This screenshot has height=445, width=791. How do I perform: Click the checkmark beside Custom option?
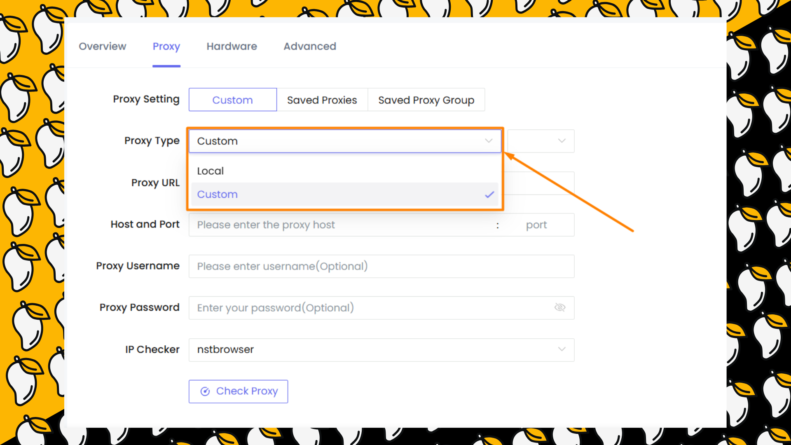tap(489, 194)
